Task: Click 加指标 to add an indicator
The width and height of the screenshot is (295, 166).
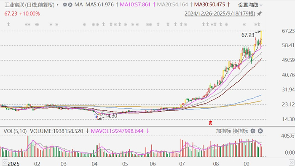Action: [x=223, y=131]
